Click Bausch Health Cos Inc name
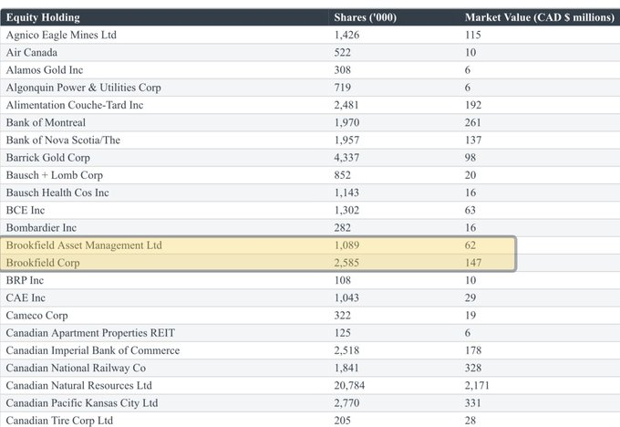 (57, 193)
